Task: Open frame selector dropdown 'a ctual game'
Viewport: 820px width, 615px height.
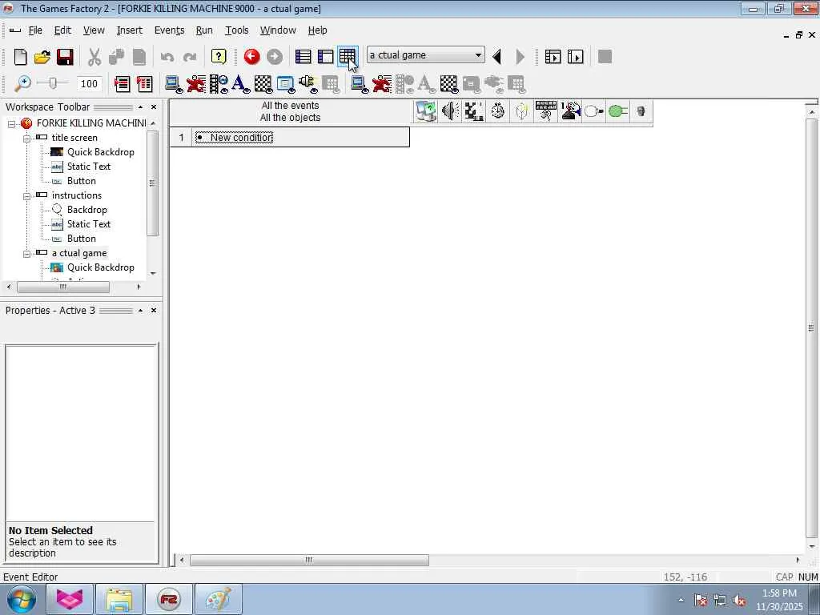Action: pyautogui.click(x=426, y=55)
